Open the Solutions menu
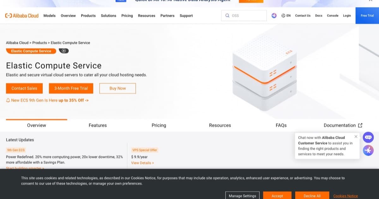This screenshot has height=199, width=379. coord(108,15)
